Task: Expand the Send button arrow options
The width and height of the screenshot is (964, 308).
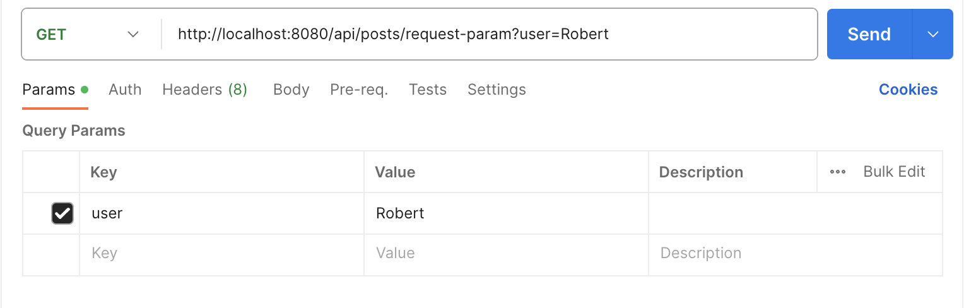Action: point(933,34)
